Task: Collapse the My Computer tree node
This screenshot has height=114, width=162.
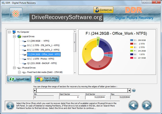Action: point(9,32)
